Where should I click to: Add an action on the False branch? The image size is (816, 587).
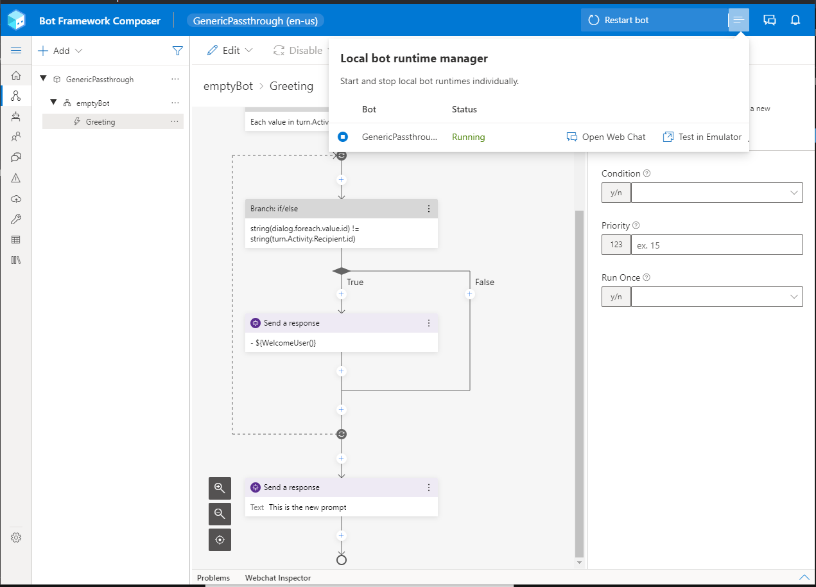[x=470, y=294]
